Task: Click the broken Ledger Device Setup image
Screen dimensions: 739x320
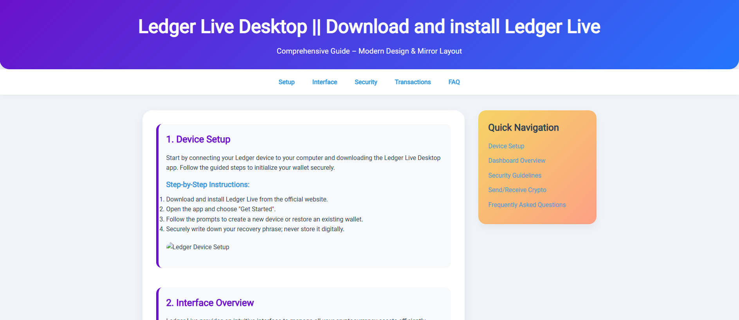Action: tap(198, 247)
